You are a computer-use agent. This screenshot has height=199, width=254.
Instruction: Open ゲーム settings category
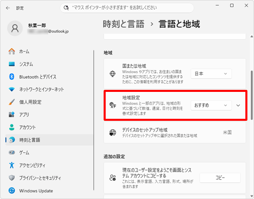coord(49,152)
